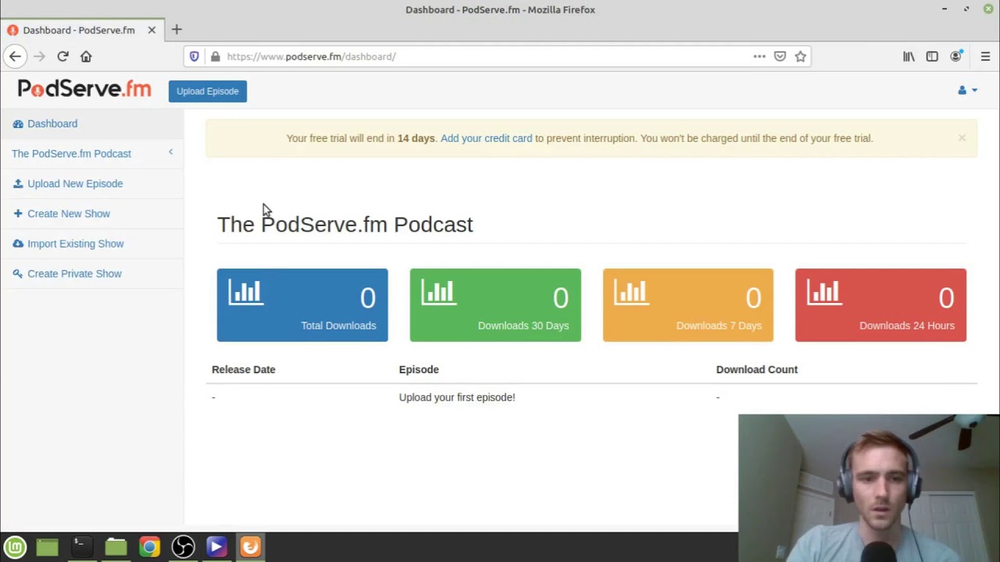Open the media player taskbar icon
Screen dimensions: 1000x562
(216, 547)
